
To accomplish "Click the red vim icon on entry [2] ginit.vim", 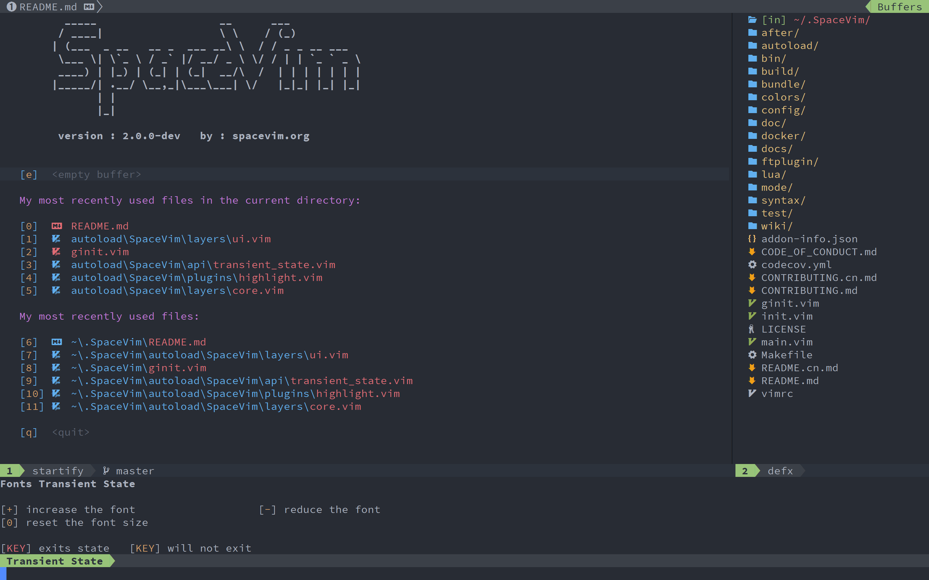I will pyautogui.click(x=56, y=252).
